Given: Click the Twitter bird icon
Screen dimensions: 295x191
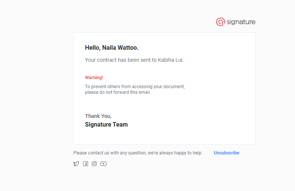Looking at the screenshot, I should click(x=76, y=164).
